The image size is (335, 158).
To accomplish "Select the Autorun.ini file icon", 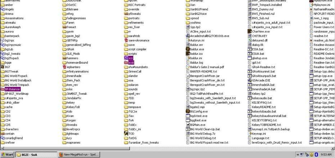I will point(188,40).
